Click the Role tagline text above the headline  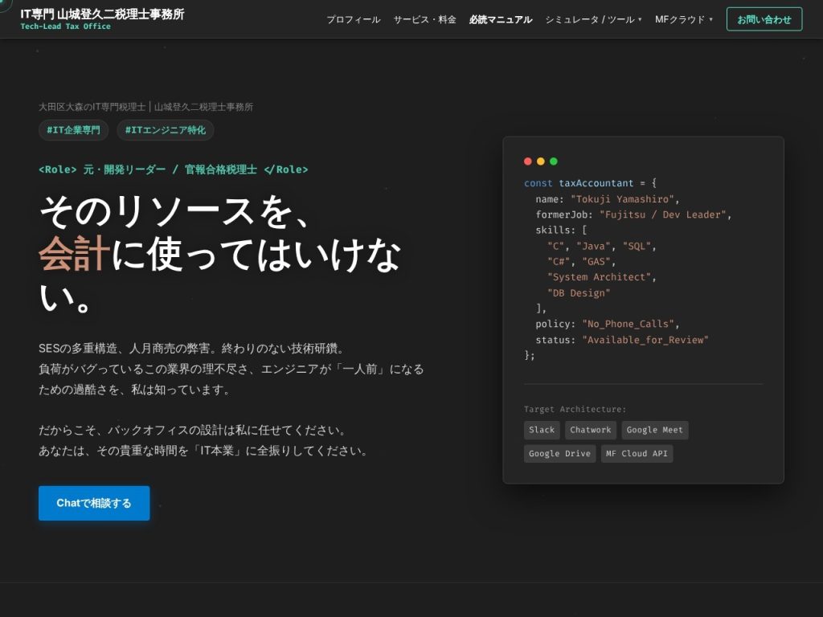point(174,170)
